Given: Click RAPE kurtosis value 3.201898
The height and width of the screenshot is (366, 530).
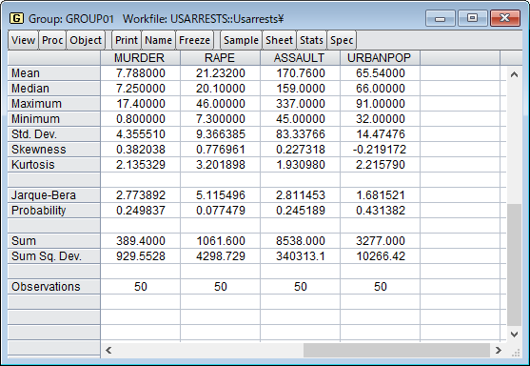Looking at the screenshot, I should click(221, 165).
